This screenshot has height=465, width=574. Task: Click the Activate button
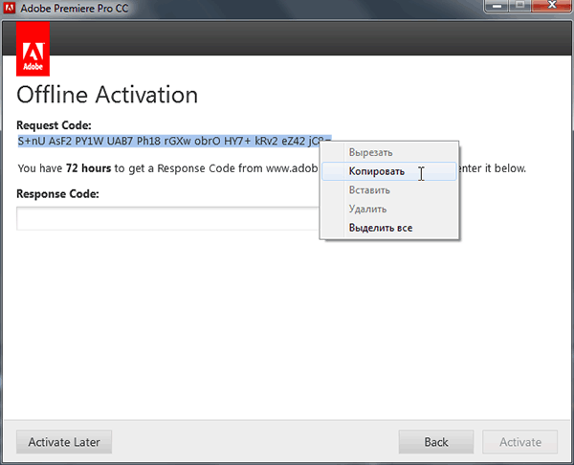(x=520, y=442)
